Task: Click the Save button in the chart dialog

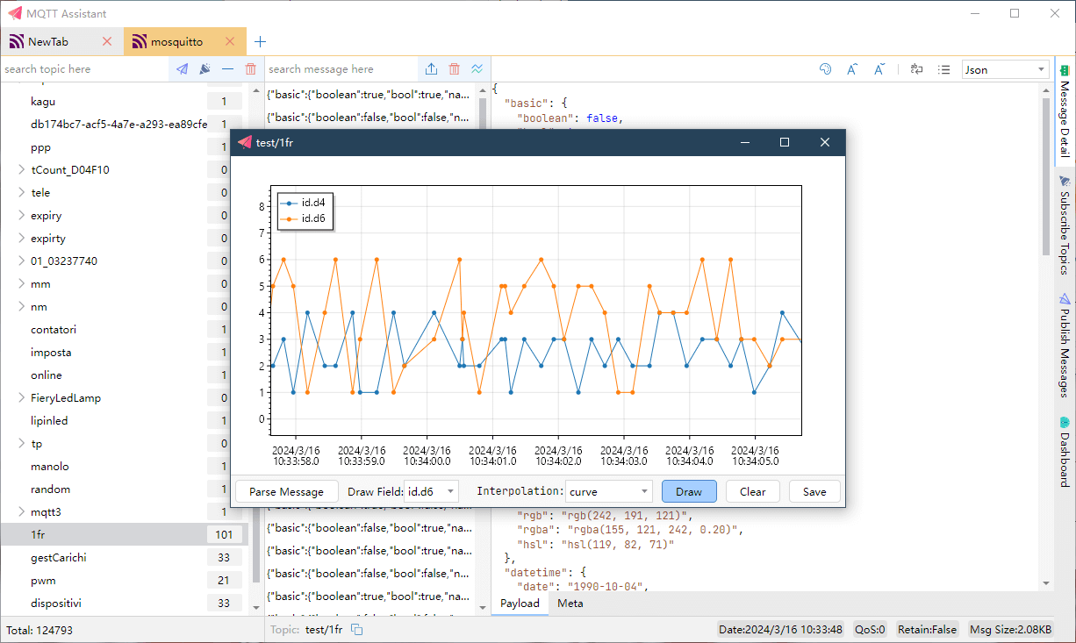Action: (x=814, y=491)
